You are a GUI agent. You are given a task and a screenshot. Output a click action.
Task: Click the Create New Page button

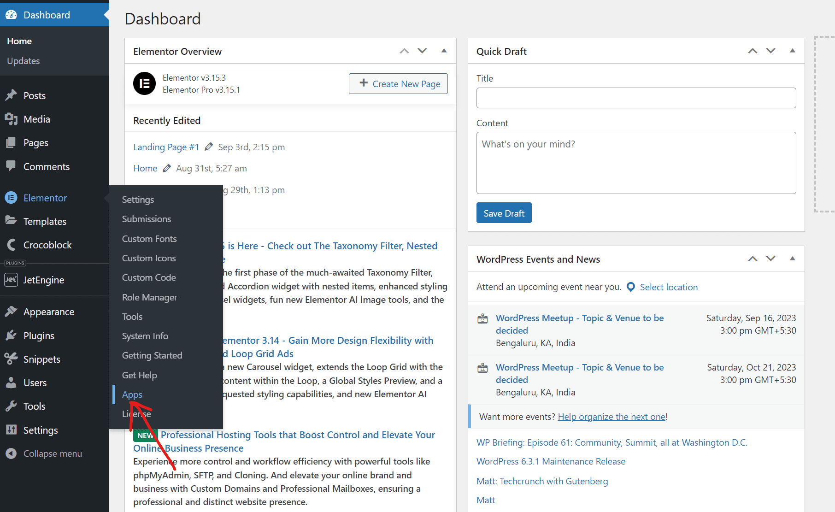(x=398, y=83)
